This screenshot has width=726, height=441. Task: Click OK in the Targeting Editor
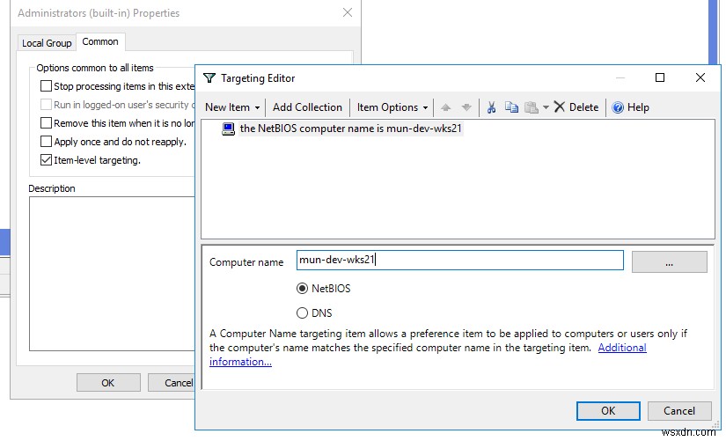tap(608, 411)
